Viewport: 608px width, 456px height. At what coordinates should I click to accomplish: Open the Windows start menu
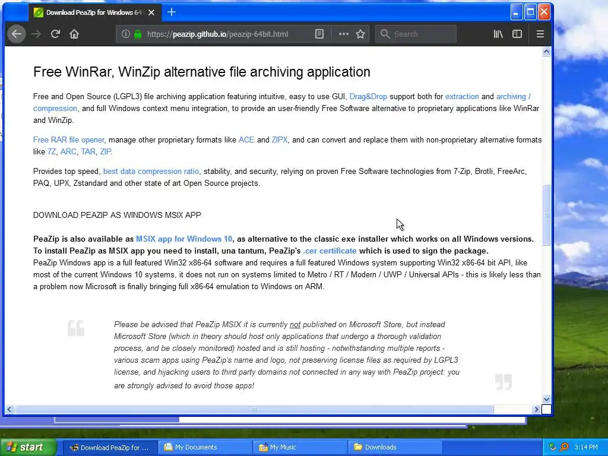tap(27, 448)
